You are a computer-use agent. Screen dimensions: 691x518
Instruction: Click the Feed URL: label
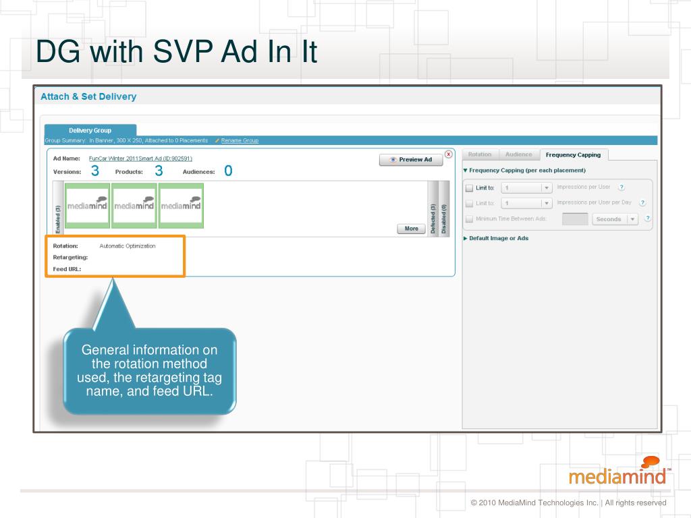click(x=67, y=269)
